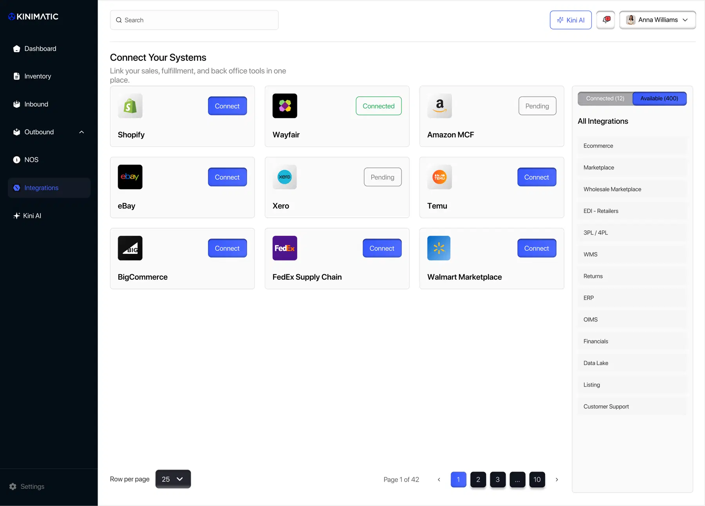
Task: Click Amazon MCF Pending button
Action: click(537, 106)
